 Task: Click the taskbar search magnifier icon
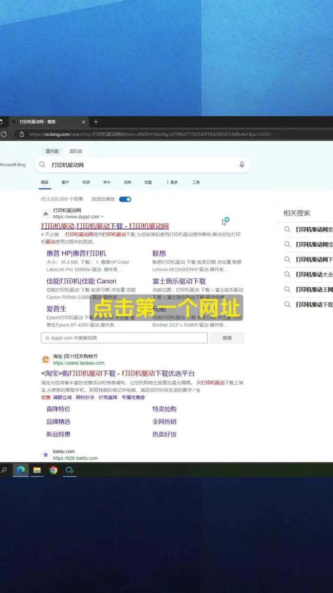coord(4,470)
